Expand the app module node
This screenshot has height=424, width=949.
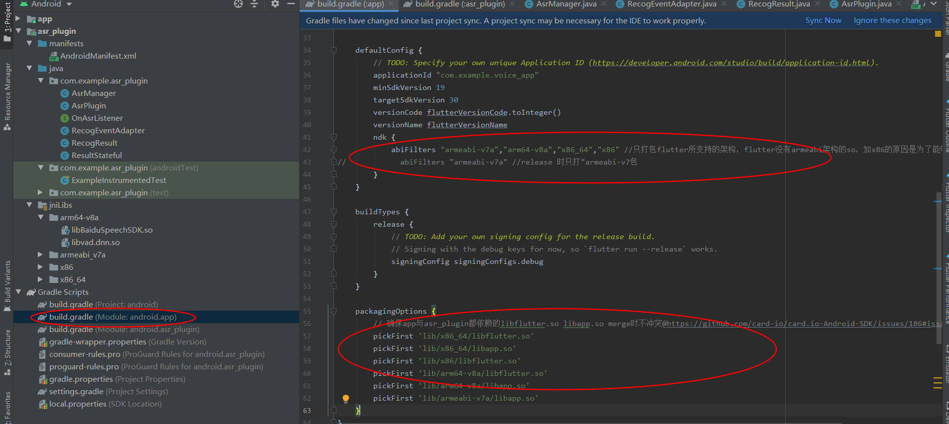pyautogui.click(x=18, y=19)
